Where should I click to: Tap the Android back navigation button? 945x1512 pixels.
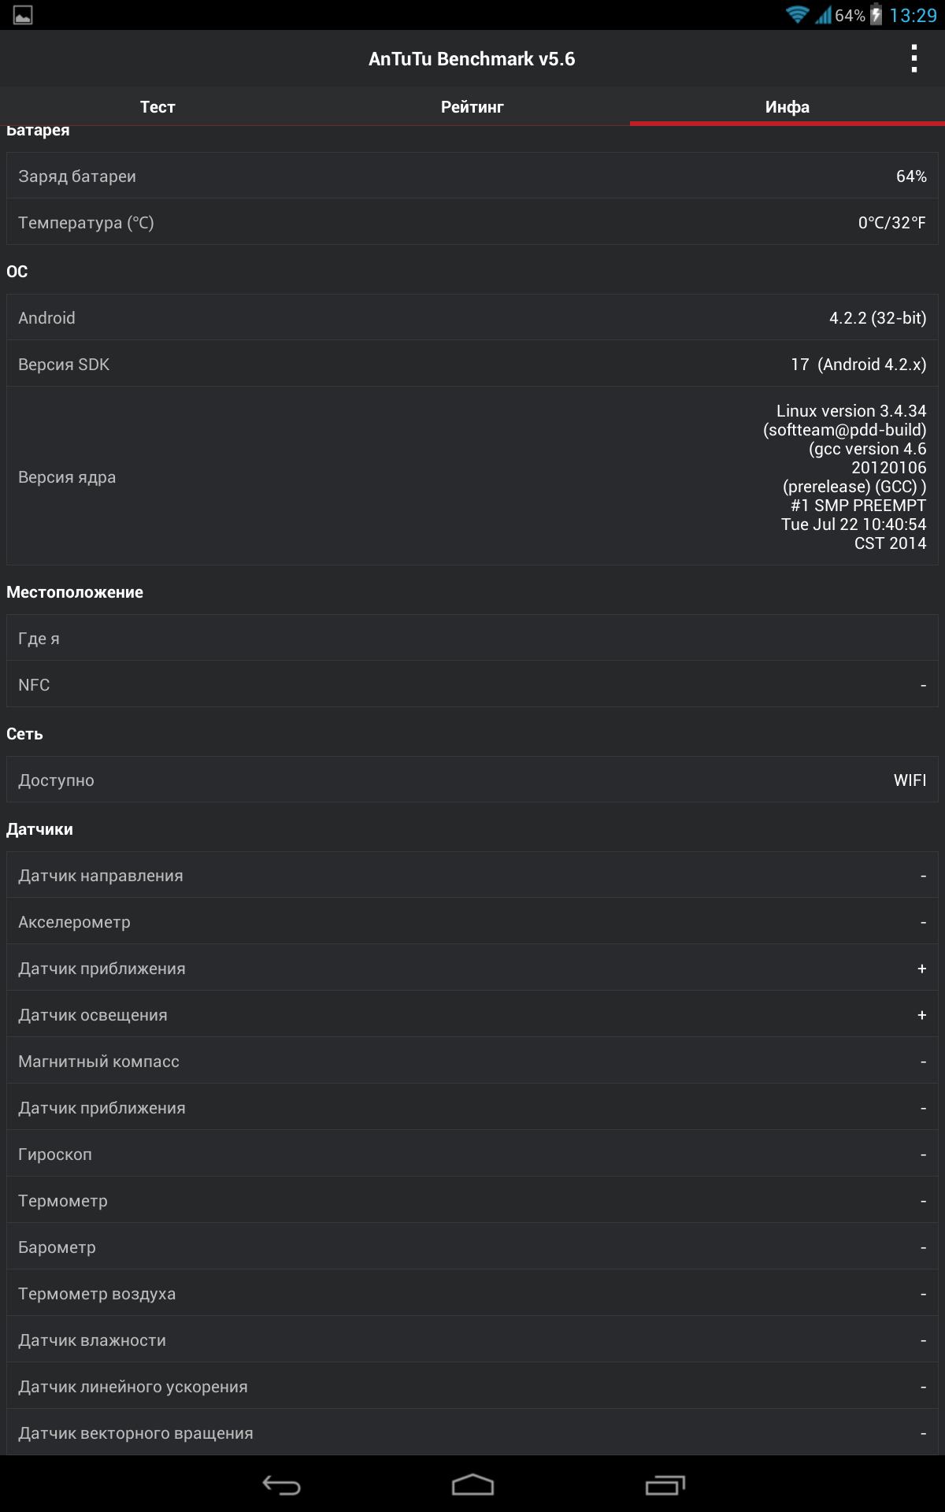[x=281, y=1485]
